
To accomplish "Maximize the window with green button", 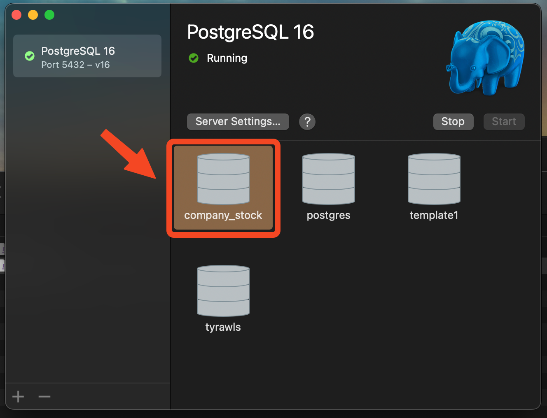I will [49, 15].
